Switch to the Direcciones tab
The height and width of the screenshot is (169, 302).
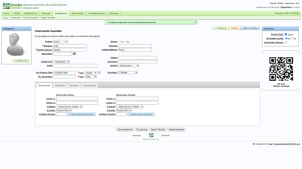point(44,85)
